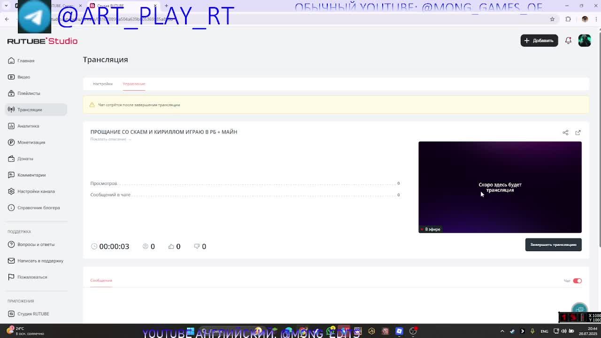Screen dimensions: 601x338
Task: Toggle the Чат switch off
Action: tap(577, 281)
